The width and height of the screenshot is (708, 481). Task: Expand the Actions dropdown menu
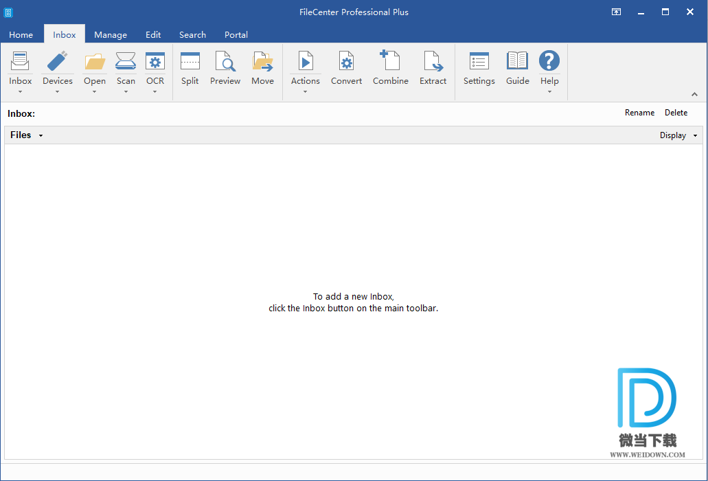305,91
